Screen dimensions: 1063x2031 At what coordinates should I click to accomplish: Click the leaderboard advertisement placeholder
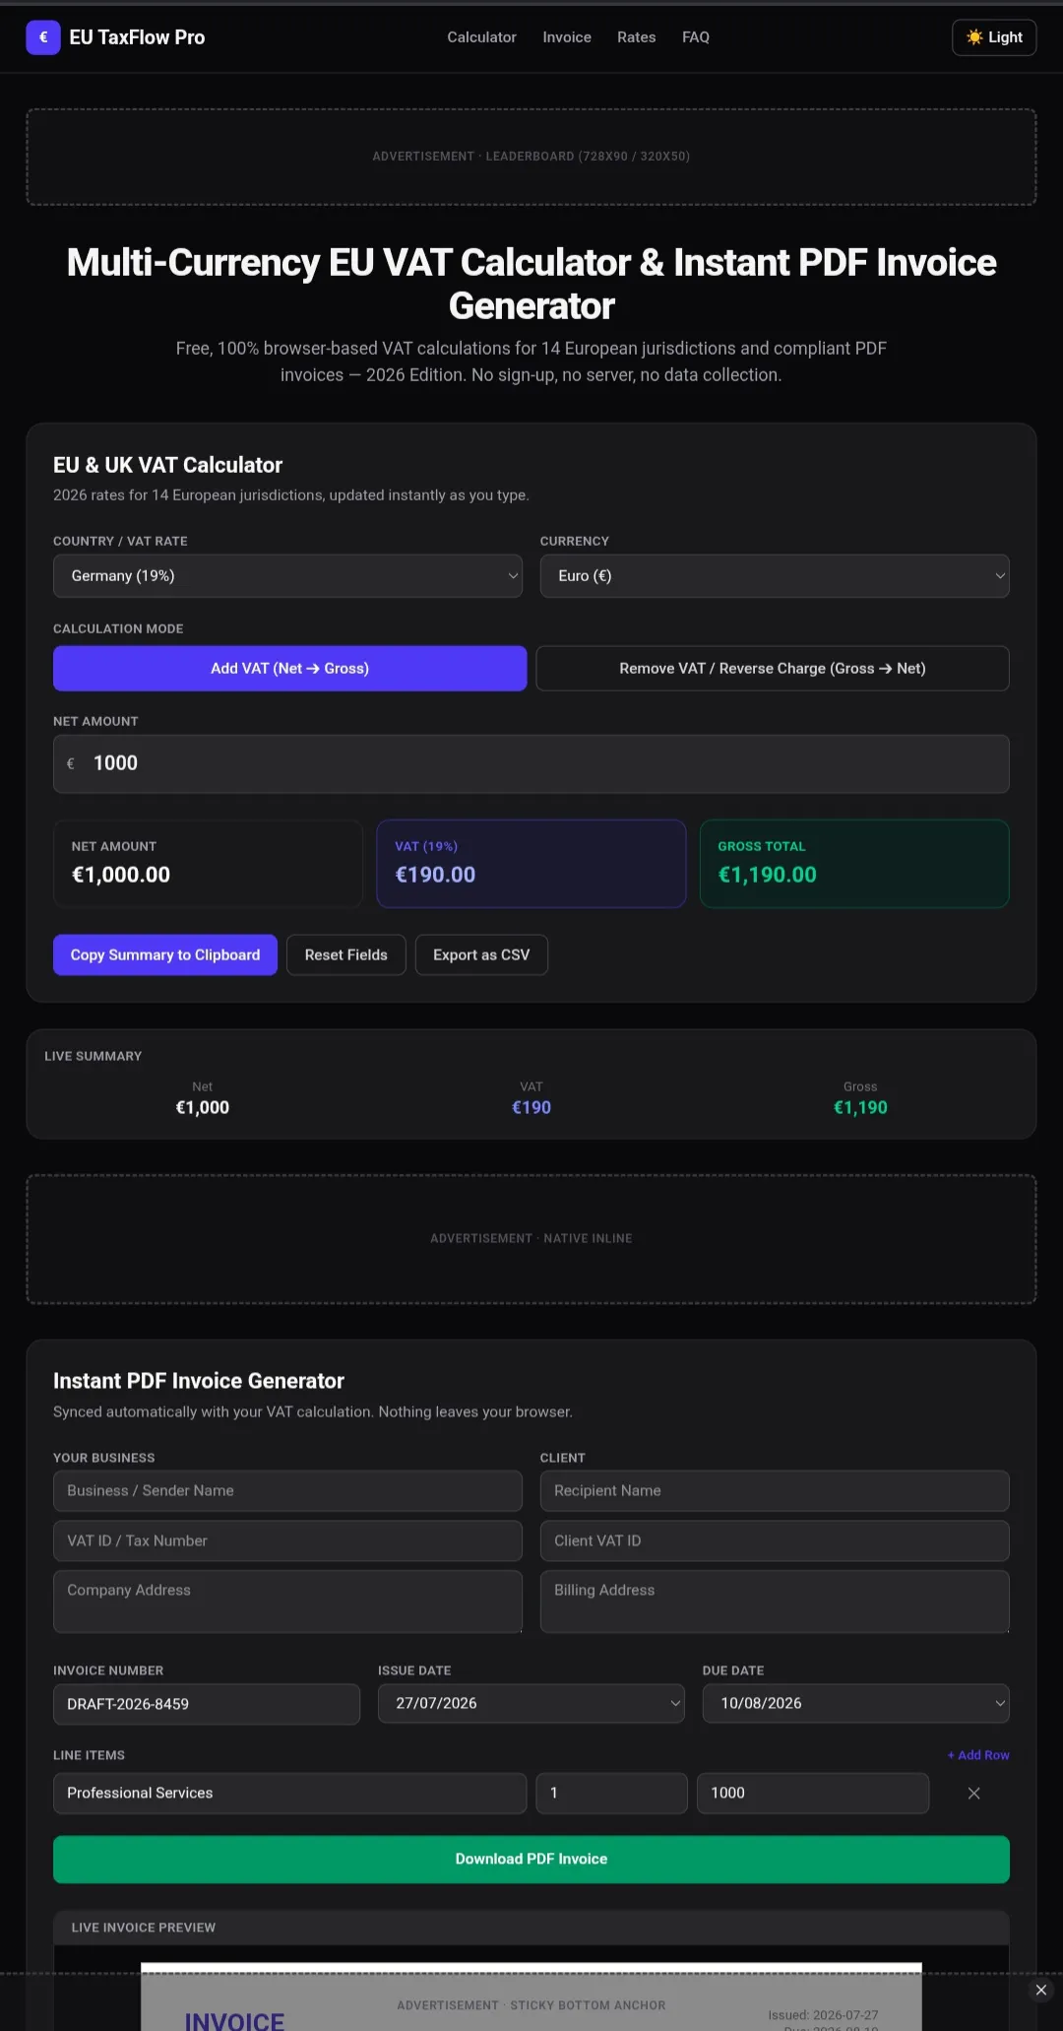click(531, 157)
